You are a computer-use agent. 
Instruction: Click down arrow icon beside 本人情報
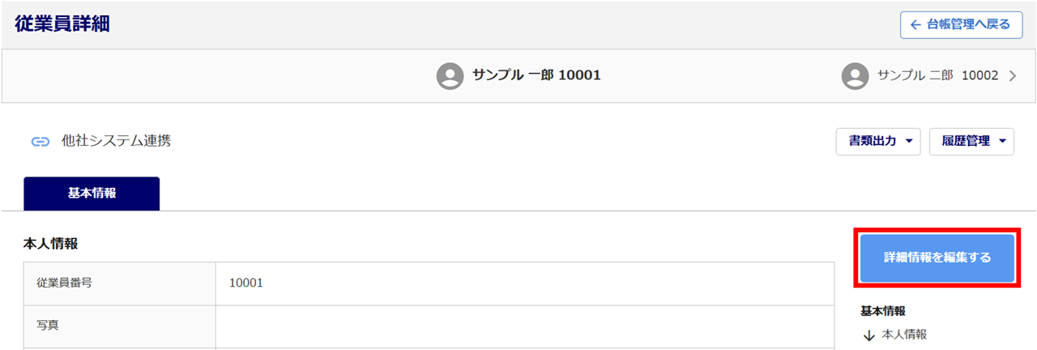pos(868,335)
